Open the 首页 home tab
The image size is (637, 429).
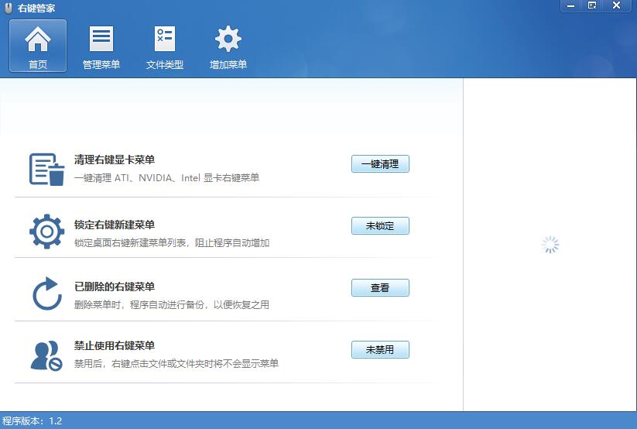coord(37,46)
